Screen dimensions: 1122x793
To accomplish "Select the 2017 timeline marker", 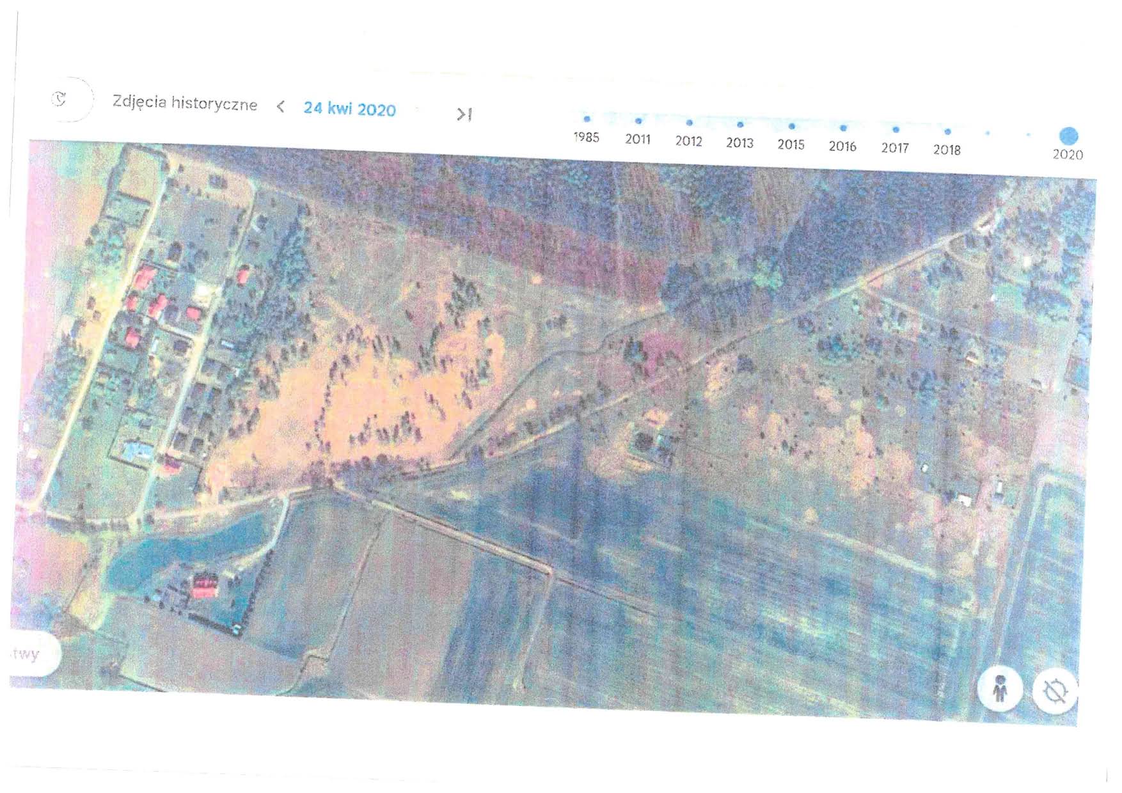I will [x=896, y=130].
